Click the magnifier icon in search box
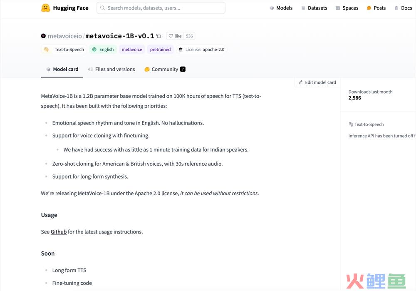The width and height of the screenshot is (416, 291). pyautogui.click(x=102, y=8)
